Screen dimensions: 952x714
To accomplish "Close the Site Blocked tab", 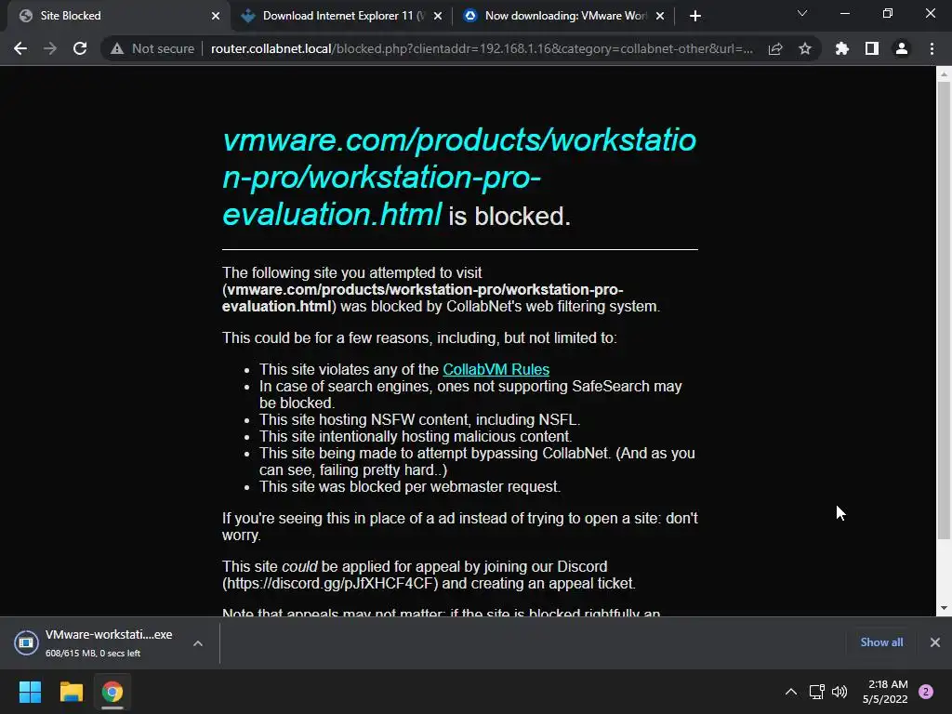I will coord(216,16).
